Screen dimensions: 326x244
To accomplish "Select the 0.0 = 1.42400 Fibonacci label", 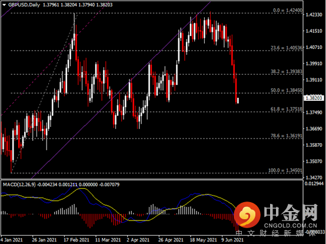I will tap(288, 10).
